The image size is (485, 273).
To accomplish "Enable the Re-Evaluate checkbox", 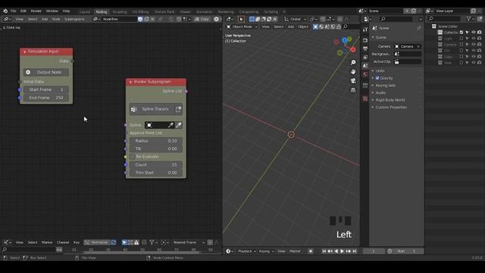I will point(133,157).
